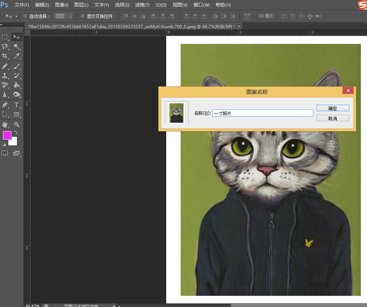Activate the Eraser tool
The image size is (367, 307).
tap(5, 85)
